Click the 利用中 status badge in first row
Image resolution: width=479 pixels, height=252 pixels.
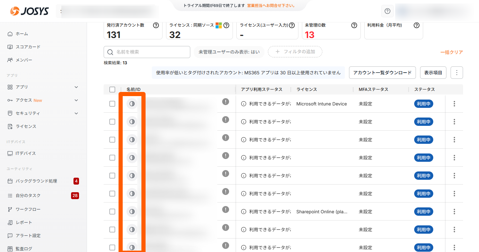coord(424,104)
